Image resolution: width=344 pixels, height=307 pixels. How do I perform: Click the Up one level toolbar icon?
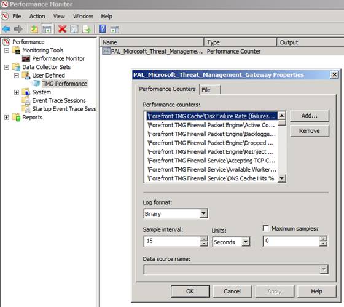(34, 29)
